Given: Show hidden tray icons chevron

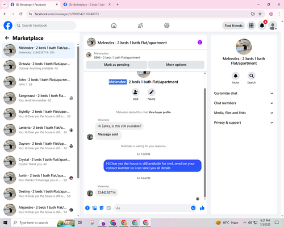Looking at the screenshot, I should (x=245, y=222).
